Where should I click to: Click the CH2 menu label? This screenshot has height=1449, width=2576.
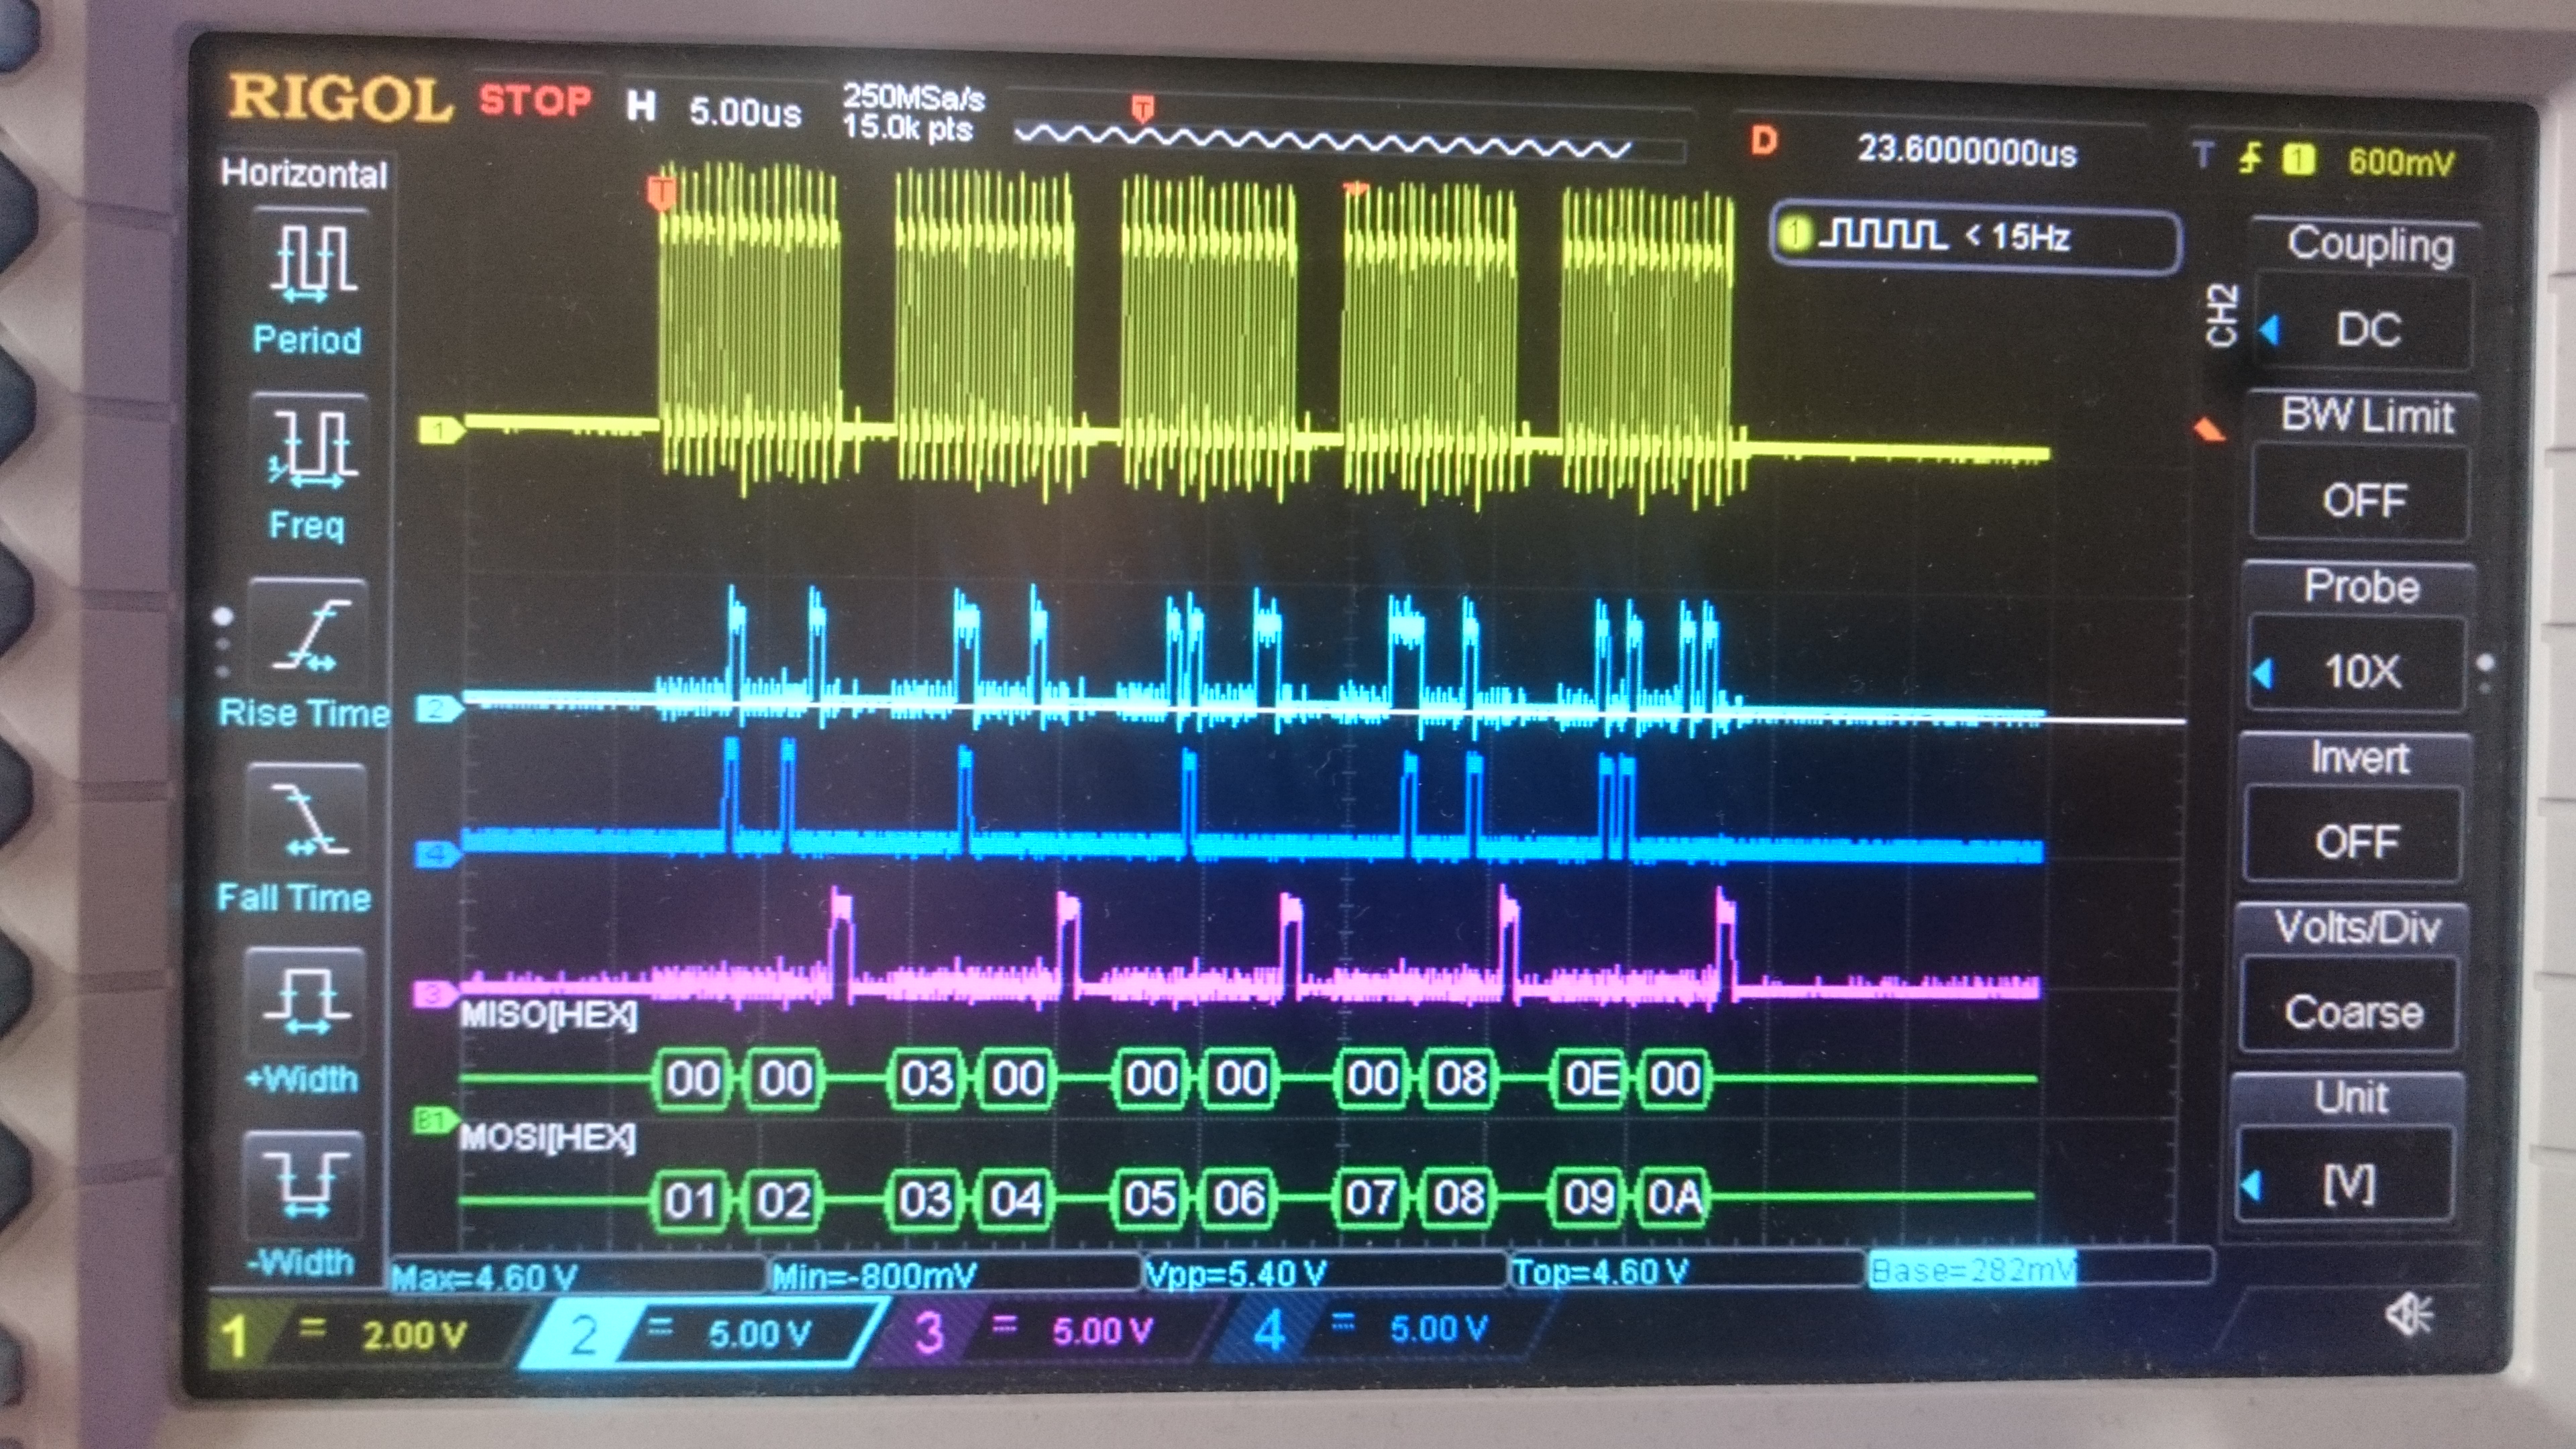tap(2222, 316)
